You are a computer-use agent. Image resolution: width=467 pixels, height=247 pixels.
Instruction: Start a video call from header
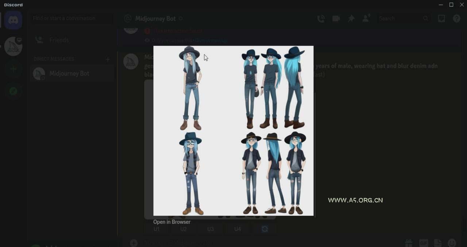(336, 19)
